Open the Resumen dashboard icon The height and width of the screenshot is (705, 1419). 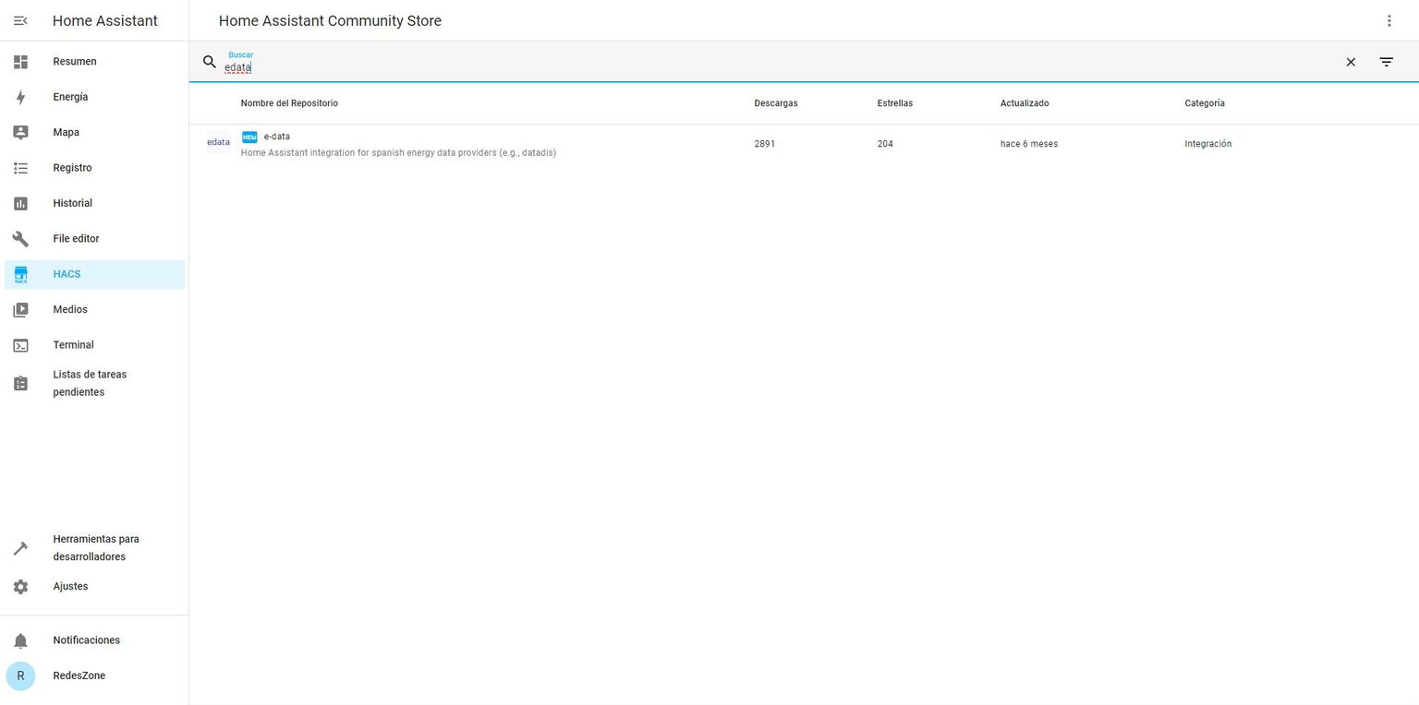point(20,62)
